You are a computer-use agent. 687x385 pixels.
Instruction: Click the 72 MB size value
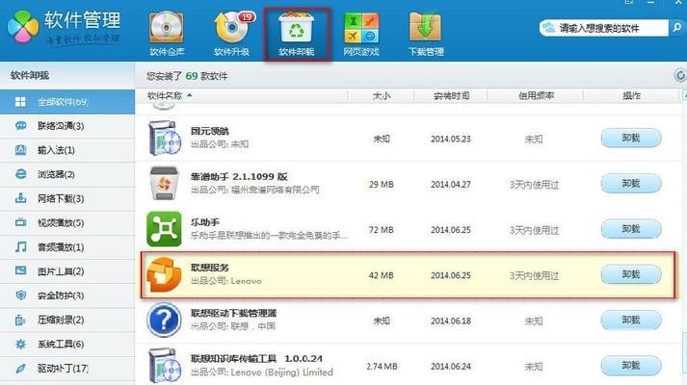(382, 230)
